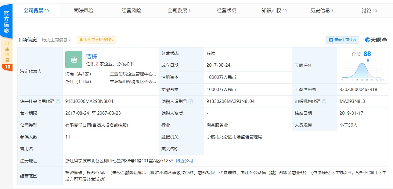
Task: Select the 官方信息 side tab
Action: tap(6, 21)
